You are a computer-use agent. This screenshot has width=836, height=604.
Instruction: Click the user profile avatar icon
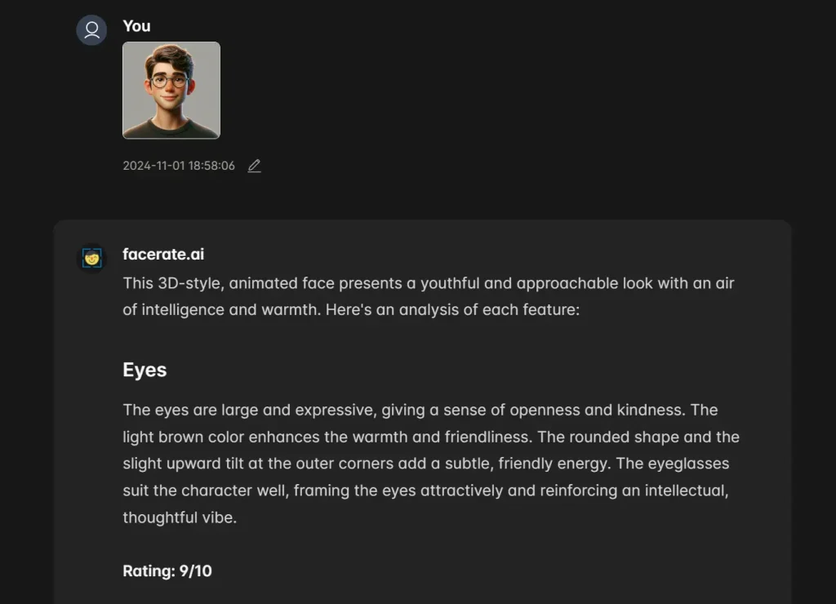[91, 30]
